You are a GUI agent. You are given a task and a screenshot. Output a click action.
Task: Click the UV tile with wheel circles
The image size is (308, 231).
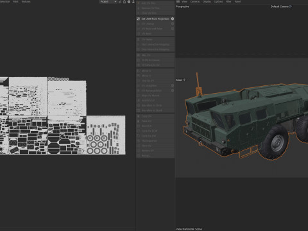point(106,135)
